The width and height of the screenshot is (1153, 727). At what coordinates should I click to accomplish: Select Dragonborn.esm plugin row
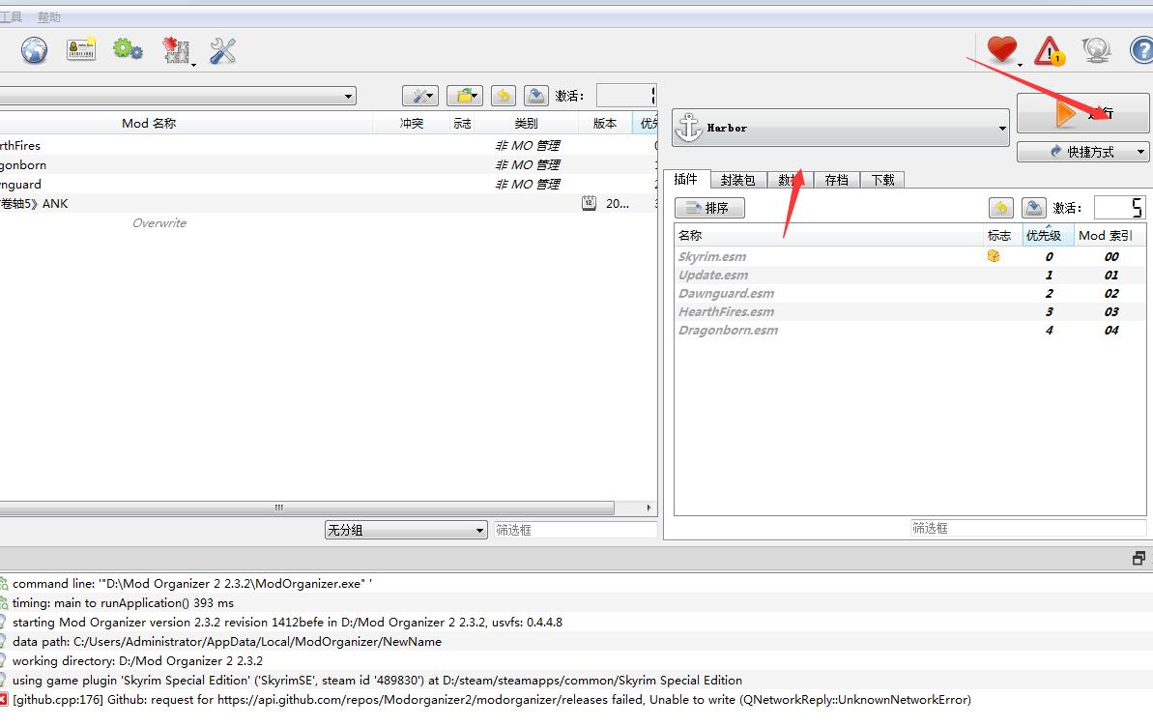909,330
